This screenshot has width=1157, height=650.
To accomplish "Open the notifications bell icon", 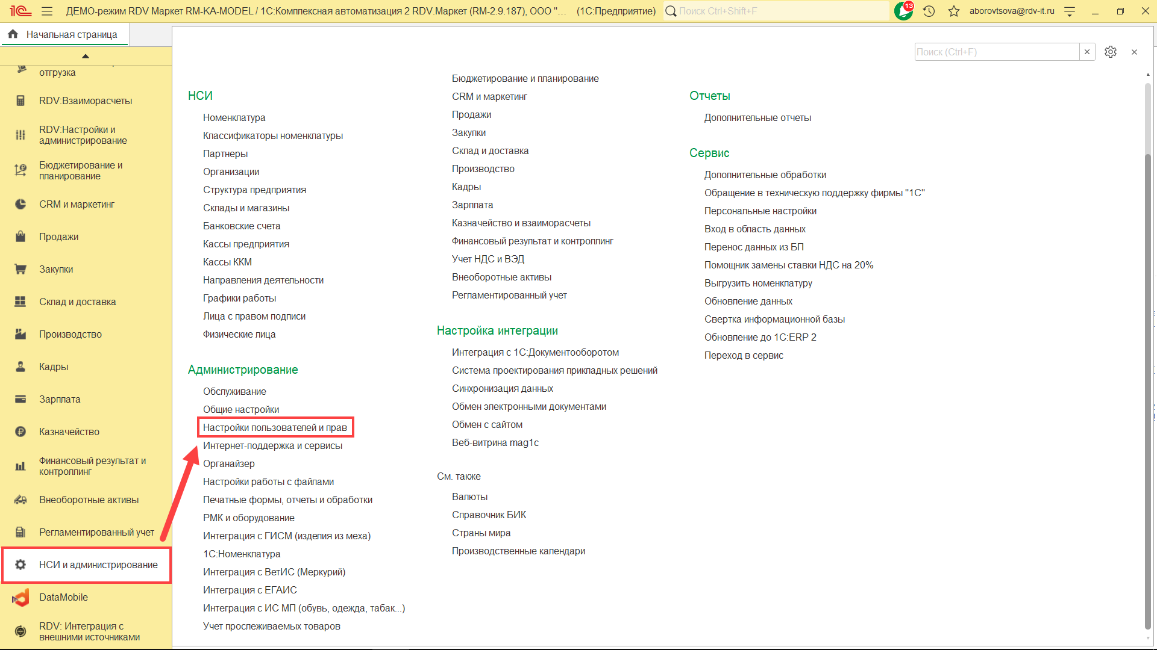I will coord(903,11).
